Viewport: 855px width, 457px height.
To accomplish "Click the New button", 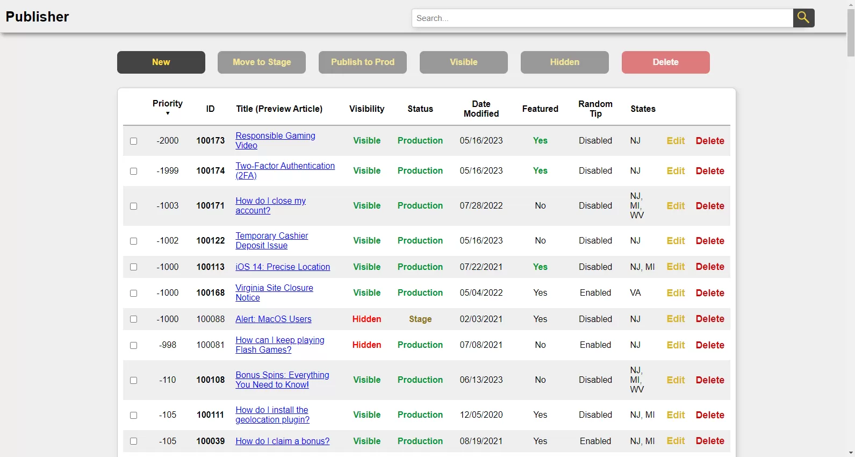I will (x=161, y=62).
